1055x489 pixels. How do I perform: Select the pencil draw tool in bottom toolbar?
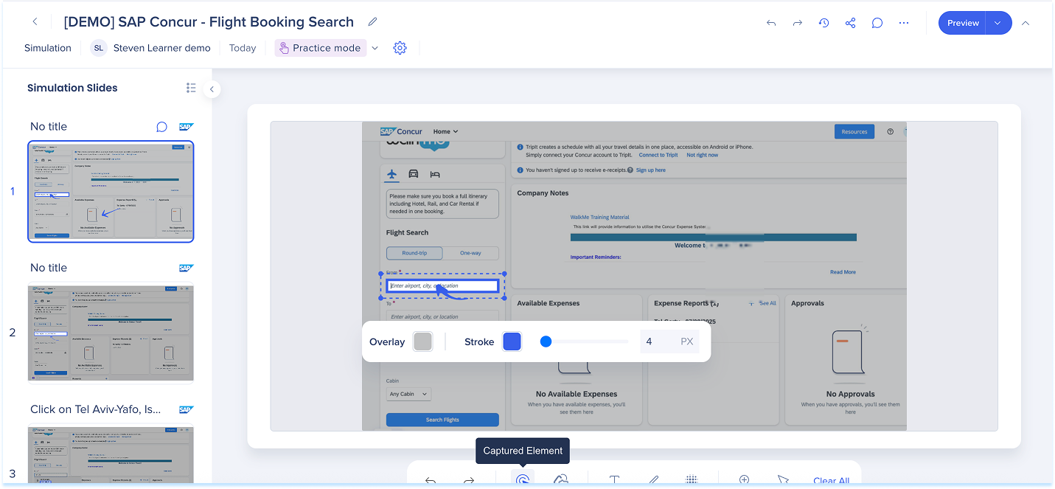pos(653,480)
